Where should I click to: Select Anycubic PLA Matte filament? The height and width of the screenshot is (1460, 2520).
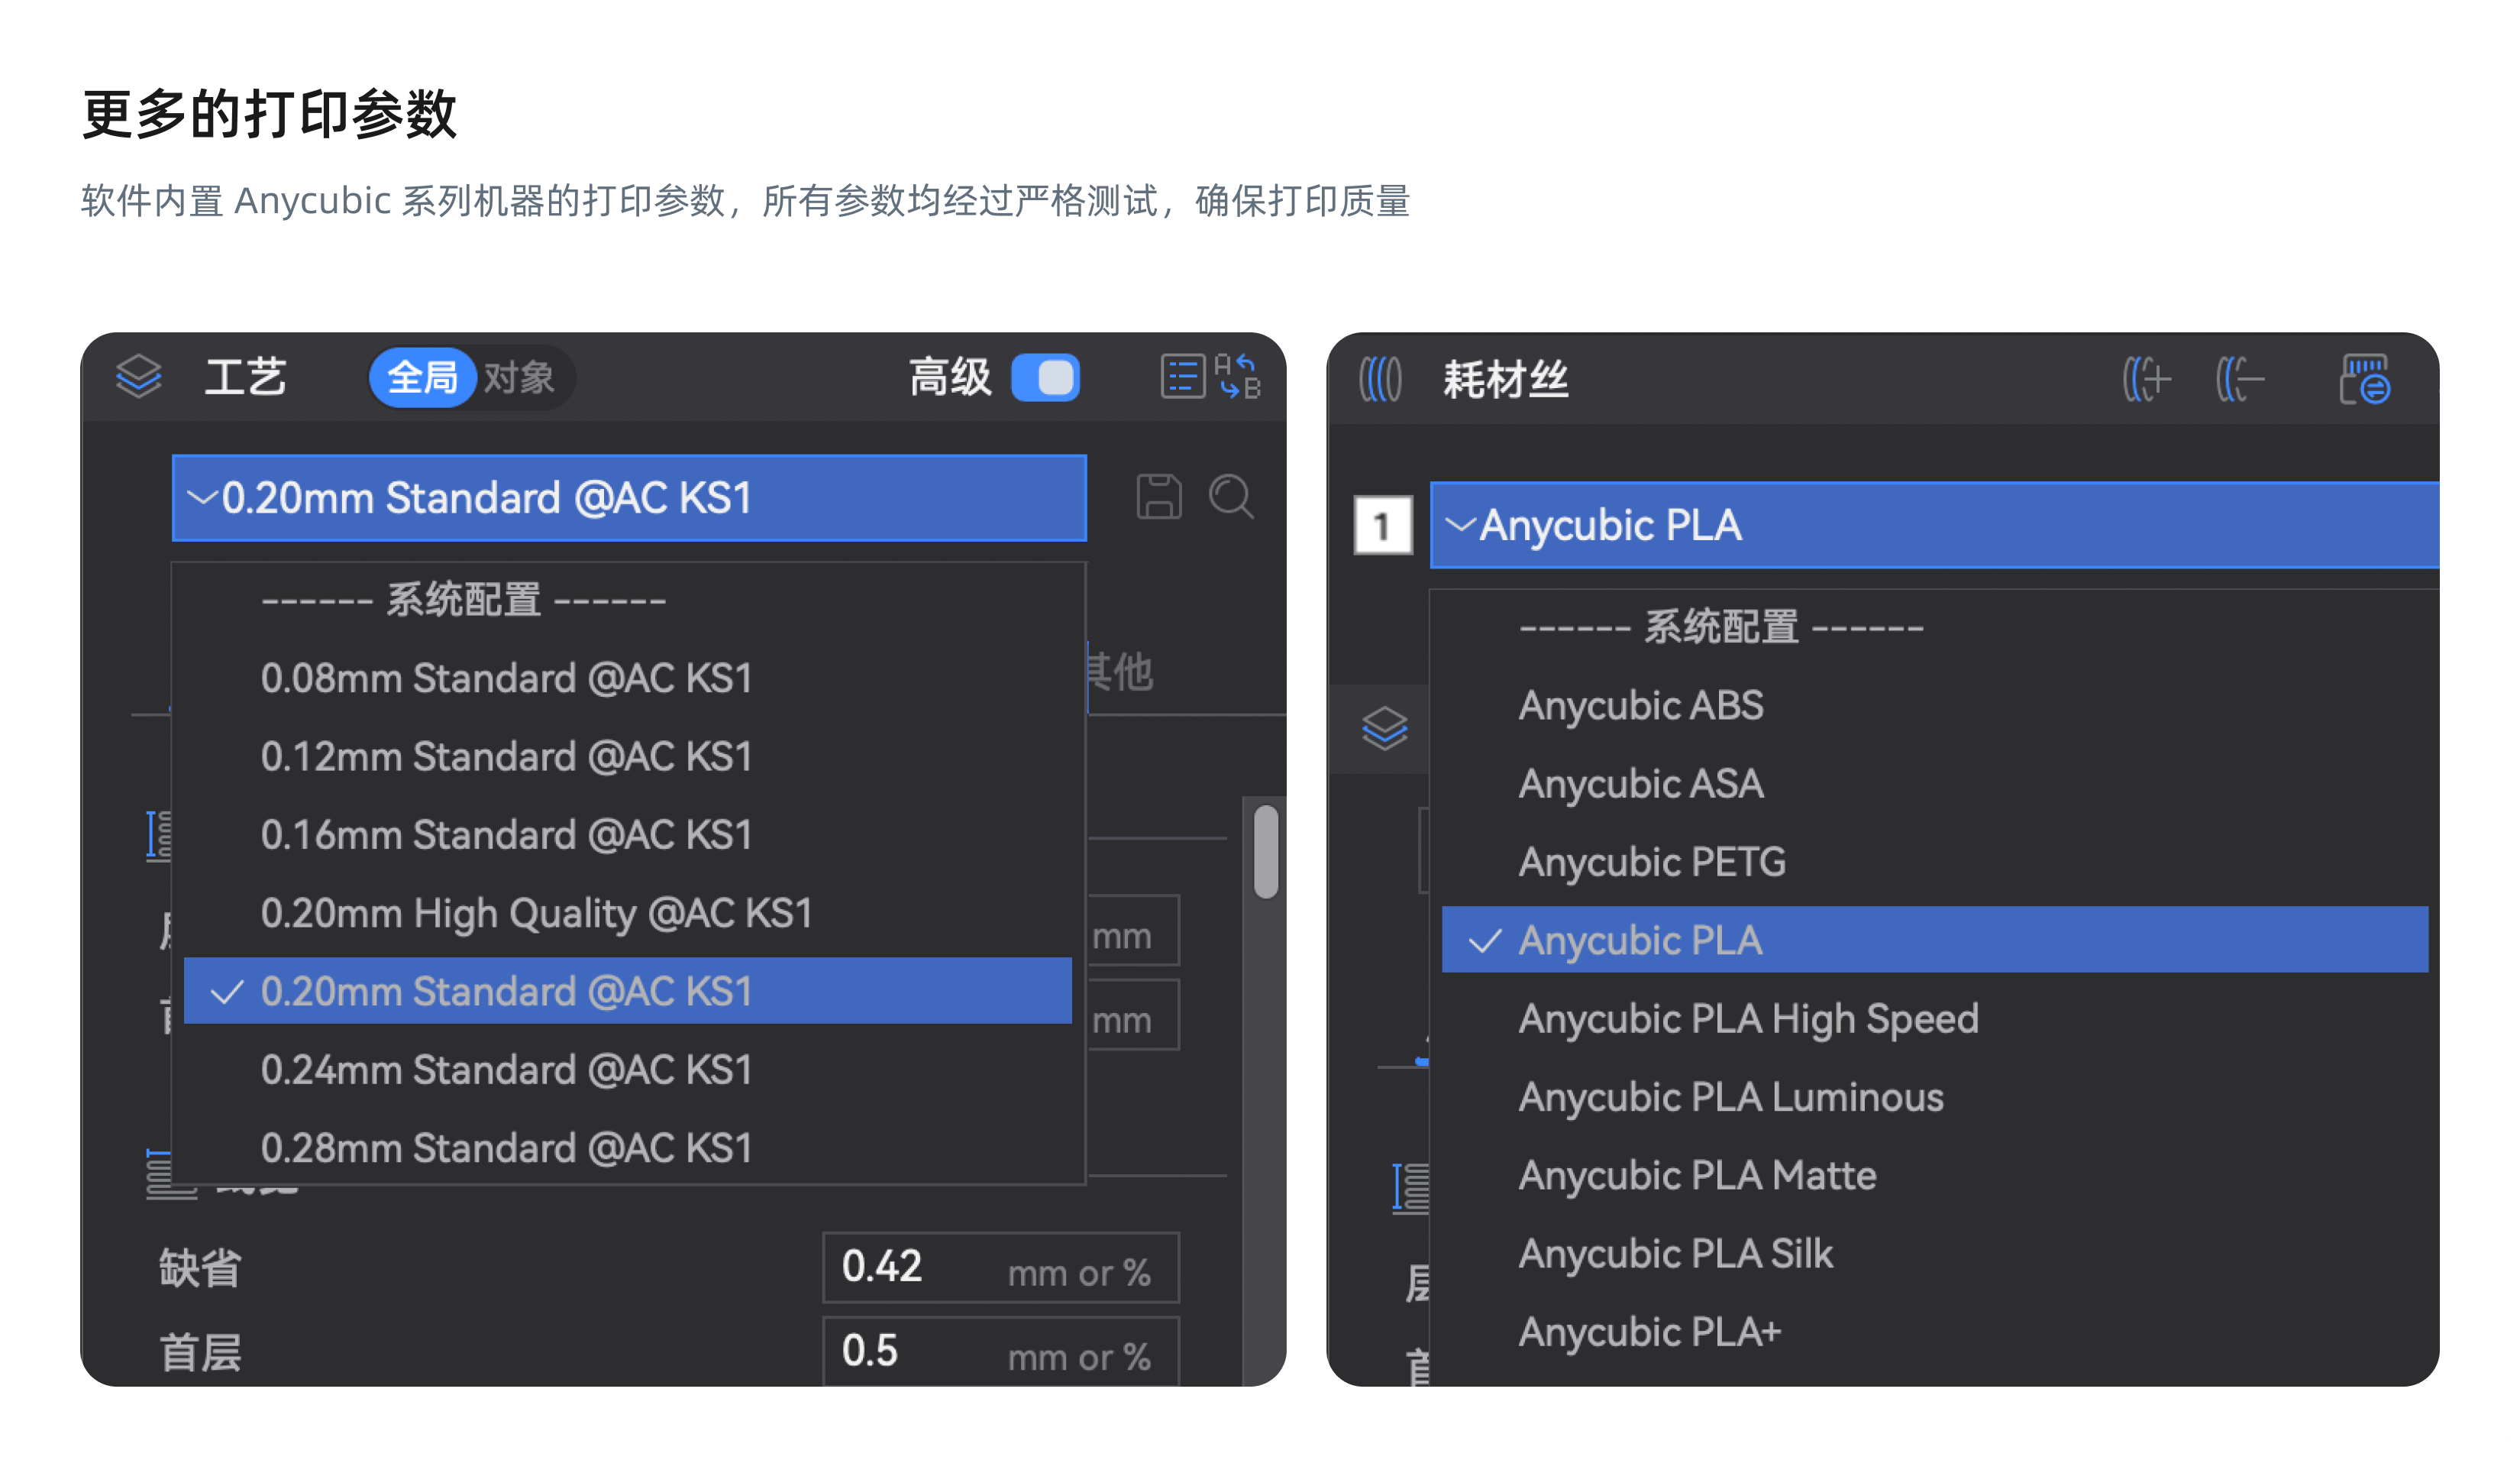(1935, 1175)
